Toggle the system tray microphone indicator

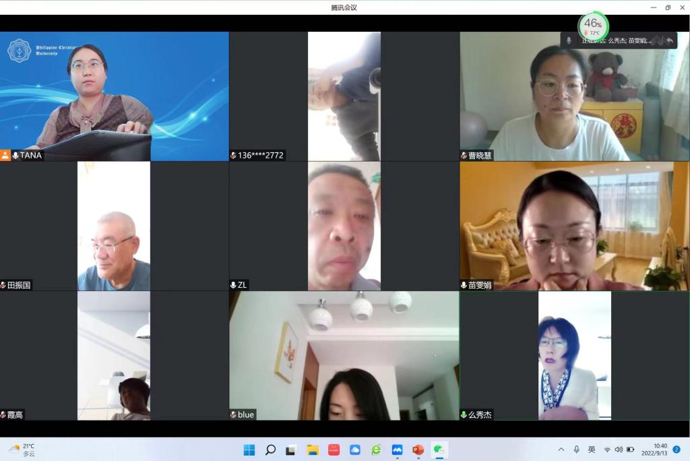point(576,450)
